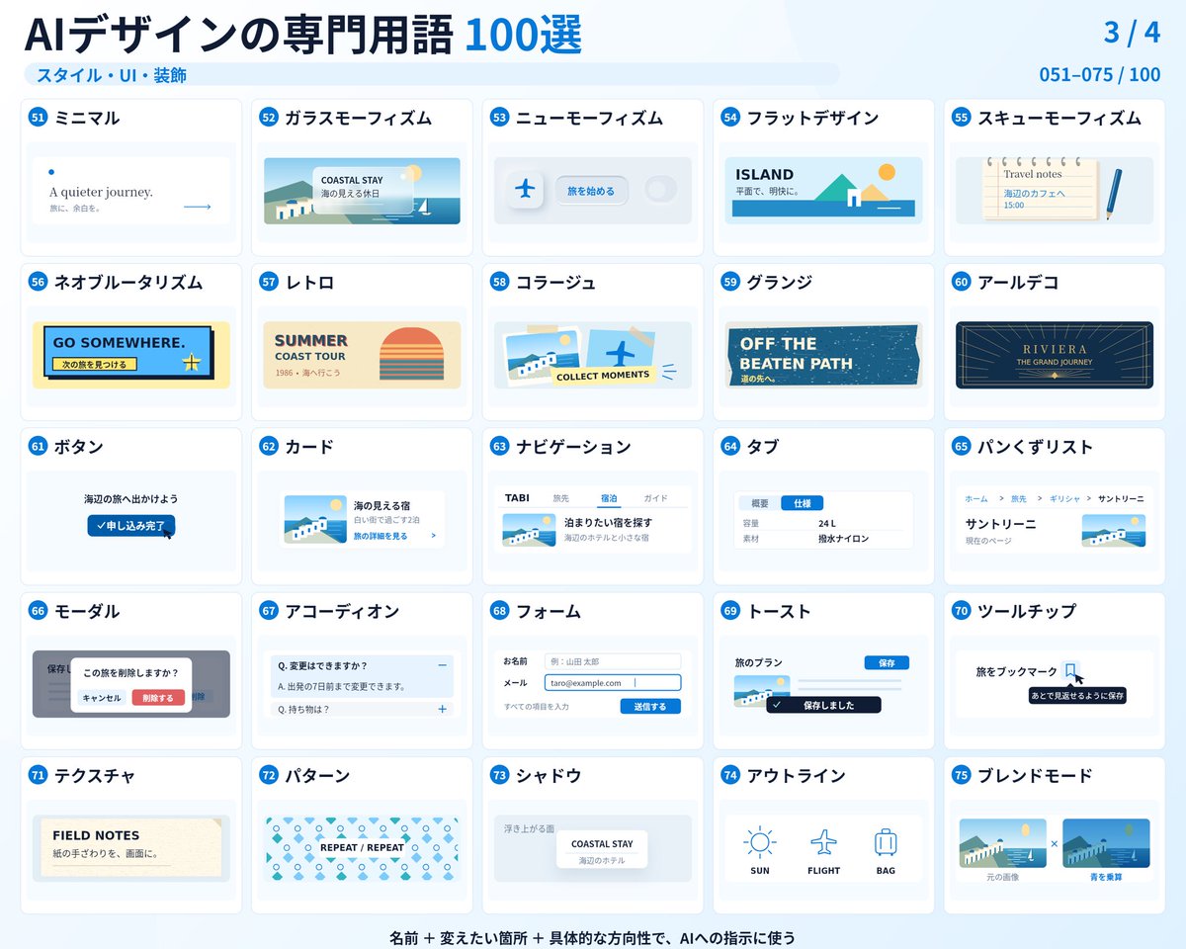Image resolution: width=1186 pixels, height=949 pixels.
Task: Click the 送信する form button
Action: (650, 706)
